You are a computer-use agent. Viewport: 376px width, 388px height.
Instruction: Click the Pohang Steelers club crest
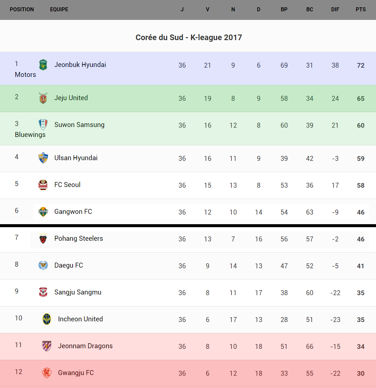click(43, 238)
